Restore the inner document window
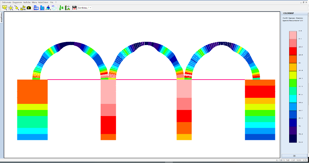Screen dimensions: 309x163 [304, 2]
